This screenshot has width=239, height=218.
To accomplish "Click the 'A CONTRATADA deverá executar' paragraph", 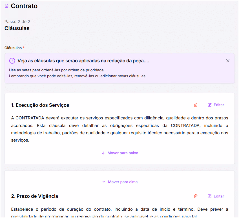I will point(120,129).
